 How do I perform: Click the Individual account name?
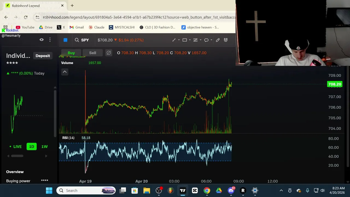tap(18, 56)
